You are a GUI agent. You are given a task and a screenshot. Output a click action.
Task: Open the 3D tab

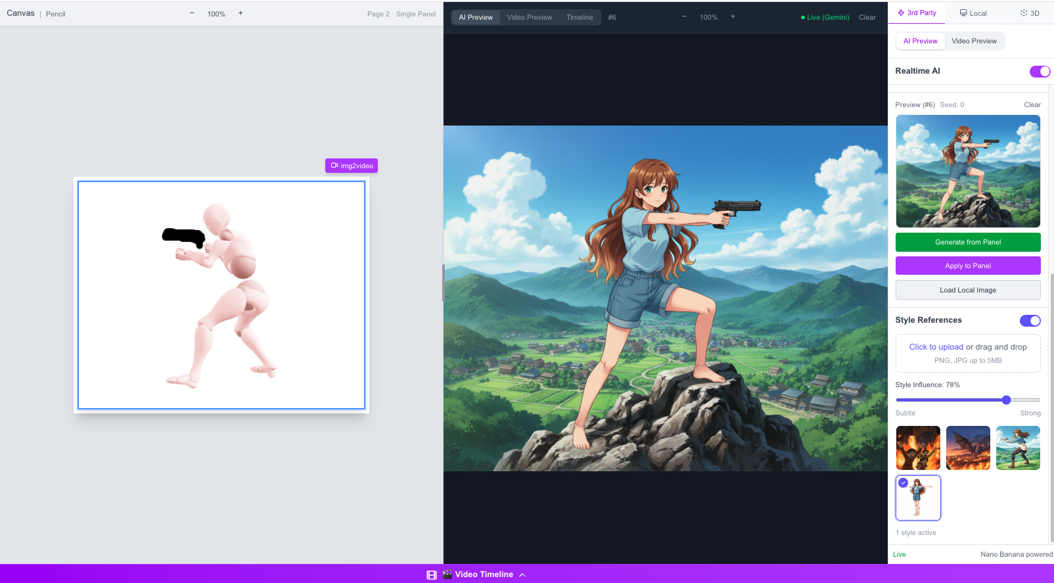click(x=1029, y=13)
